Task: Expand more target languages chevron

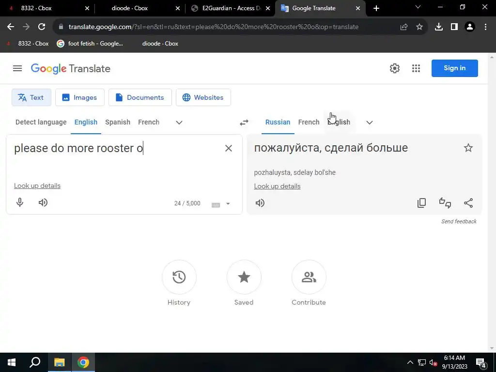Action: [370, 123]
